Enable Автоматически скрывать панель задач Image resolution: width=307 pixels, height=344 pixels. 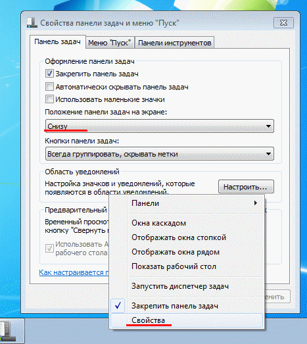pyautogui.click(x=49, y=86)
